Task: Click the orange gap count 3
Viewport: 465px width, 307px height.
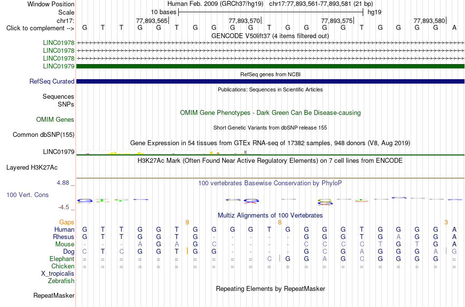Action: [446, 222]
